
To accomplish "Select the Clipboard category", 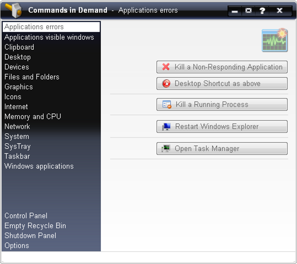I will 19,47.
